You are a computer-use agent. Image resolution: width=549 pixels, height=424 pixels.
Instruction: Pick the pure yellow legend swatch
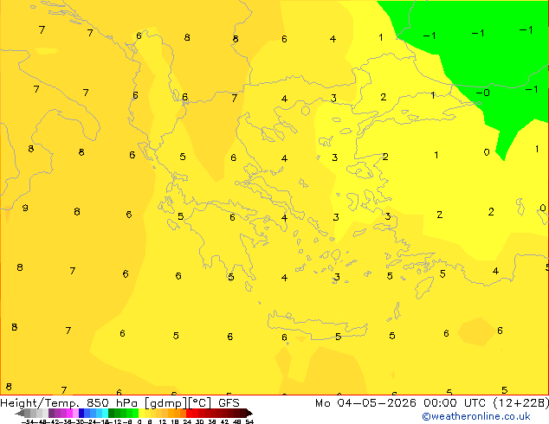(141, 413)
